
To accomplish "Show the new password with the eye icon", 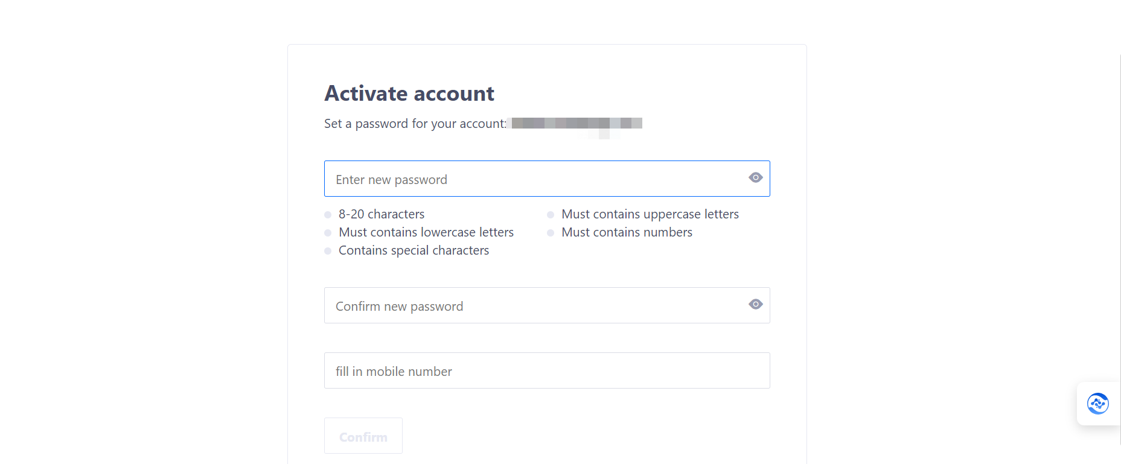I will (755, 178).
